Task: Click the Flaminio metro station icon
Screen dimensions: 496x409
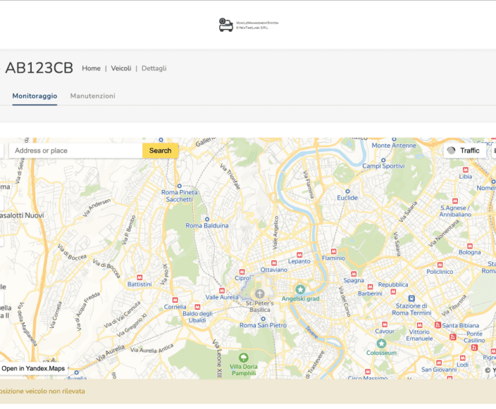Action: [x=334, y=252]
